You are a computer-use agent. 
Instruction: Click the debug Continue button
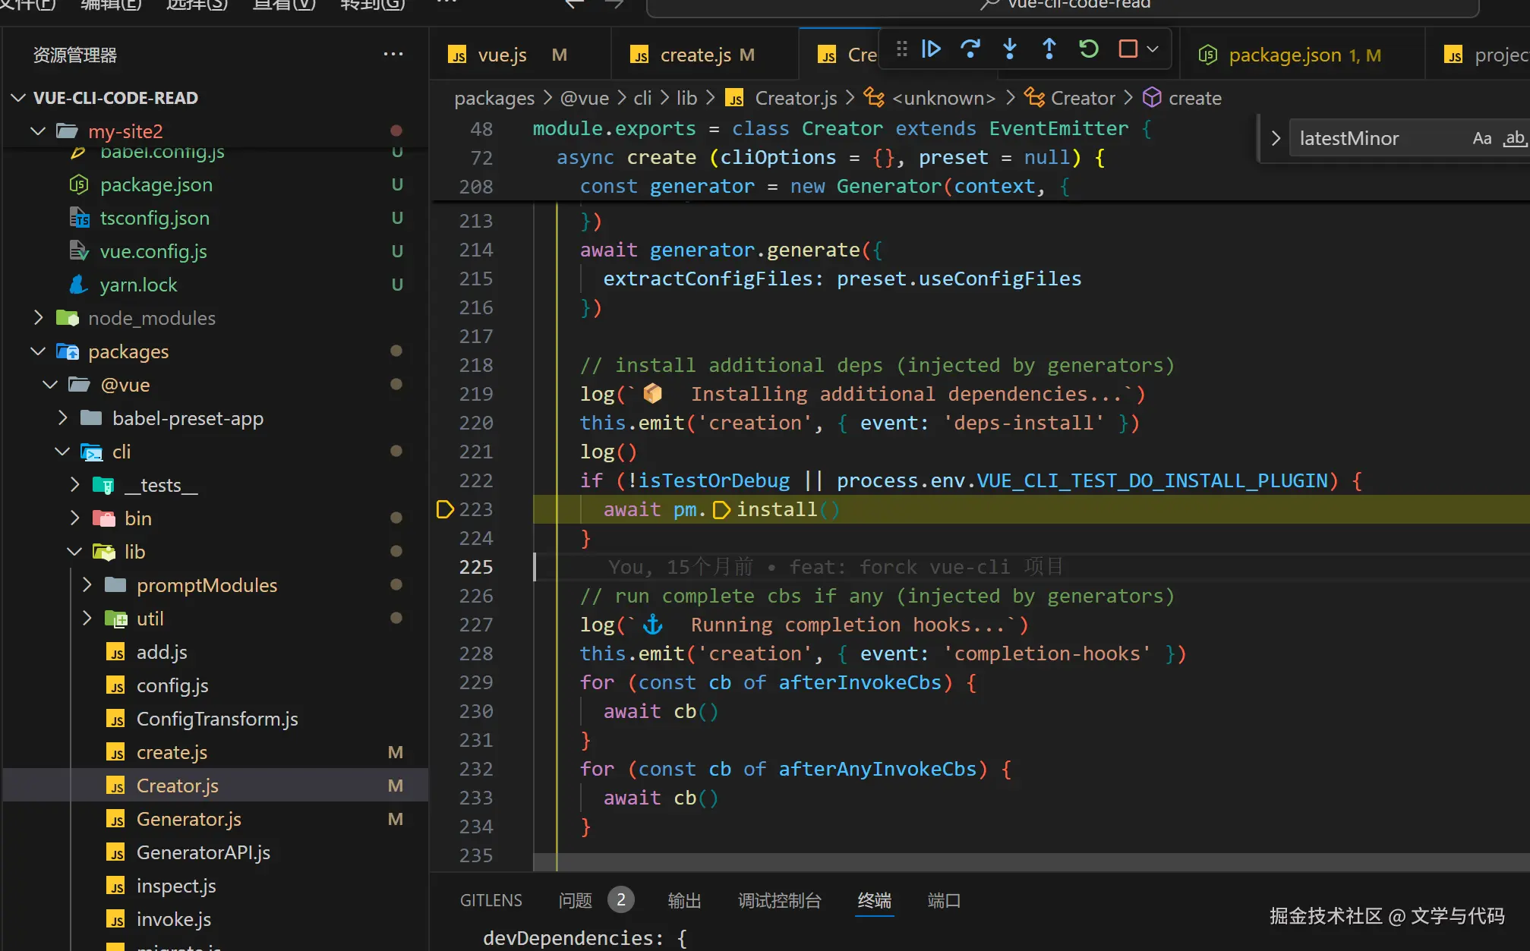[931, 49]
